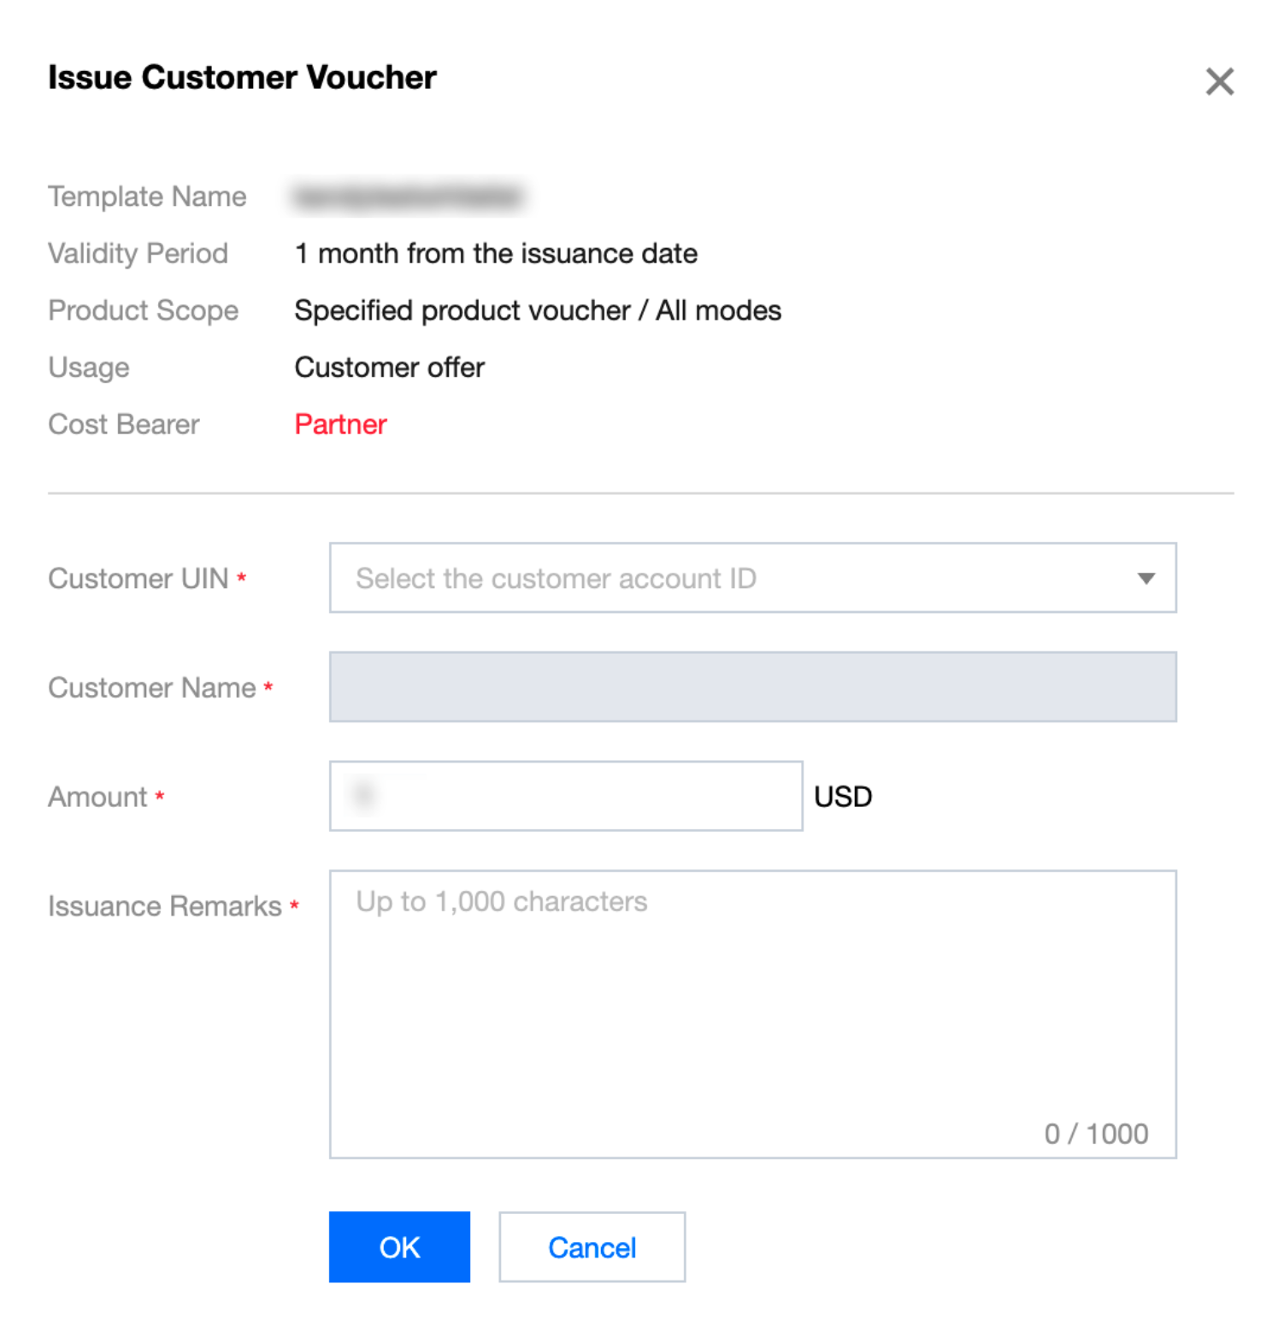Screen dimensions: 1284x1337
Task: Click the Customer UIN label
Action: pyautogui.click(x=138, y=579)
